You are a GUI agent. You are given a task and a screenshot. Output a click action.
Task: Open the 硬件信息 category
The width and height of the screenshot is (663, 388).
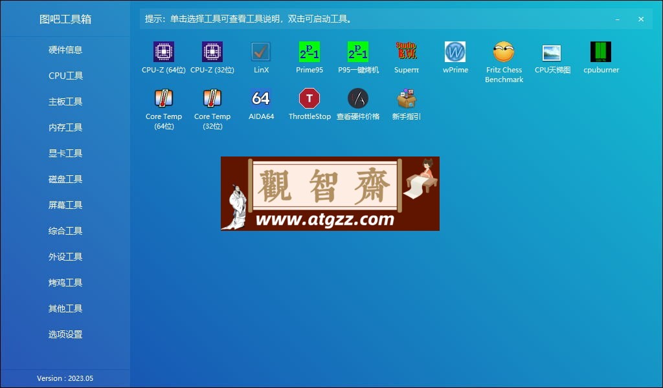(x=65, y=50)
